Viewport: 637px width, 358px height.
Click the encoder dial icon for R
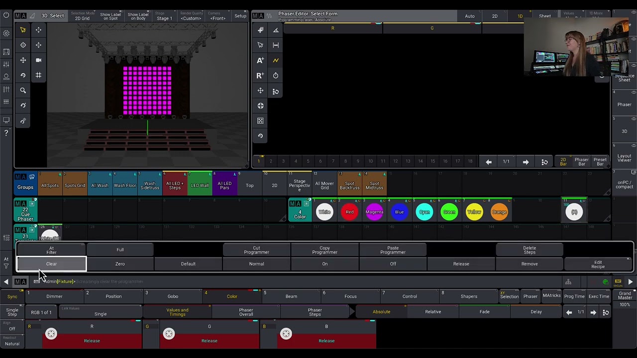[51, 334]
